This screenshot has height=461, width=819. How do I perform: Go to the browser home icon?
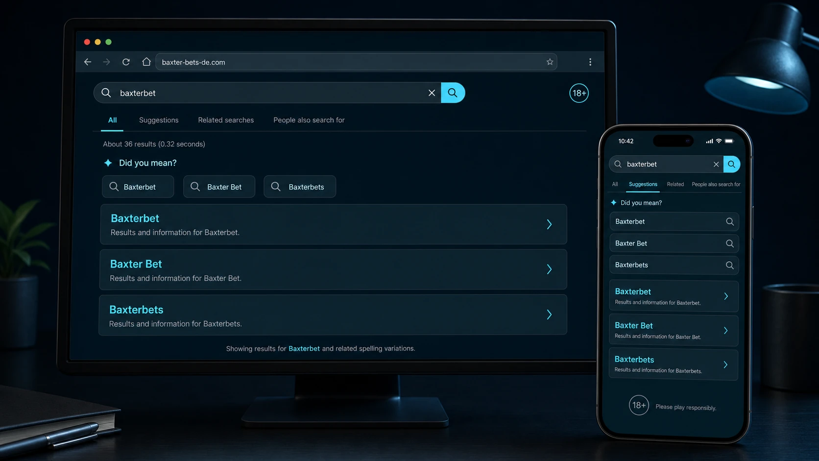pyautogui.click(x=146, y=62)
